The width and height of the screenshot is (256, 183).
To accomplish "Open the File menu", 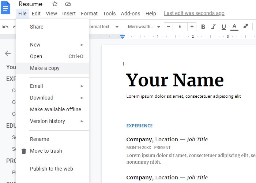I will pos(22,14).
